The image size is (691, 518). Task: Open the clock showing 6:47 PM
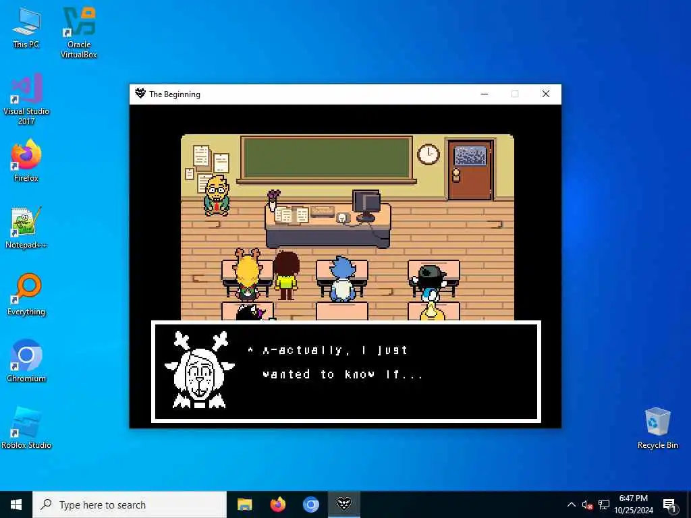tap(634, 505)
